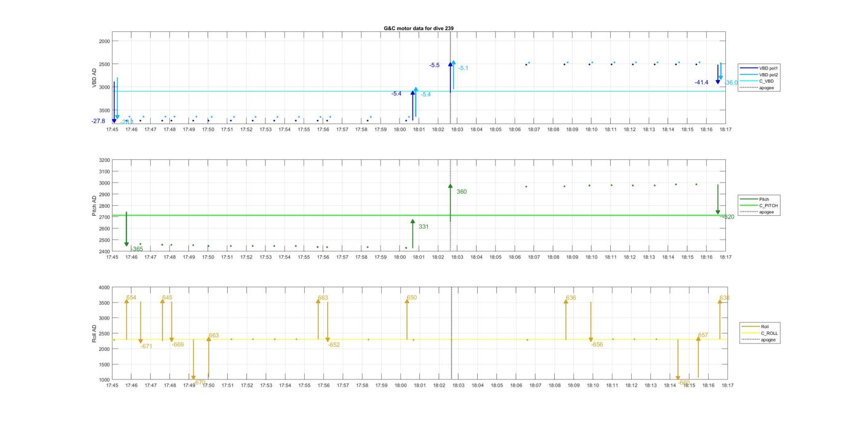
Task: Click the '638' roll annotation
Action: (724, 298)
